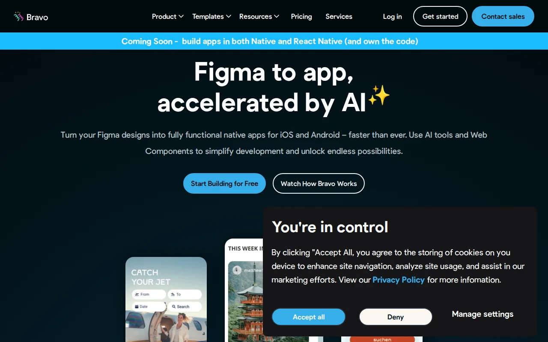Click the Bravo logo icon
The height and width of the screenshot is (342, 548).
[x=18, y=17]
